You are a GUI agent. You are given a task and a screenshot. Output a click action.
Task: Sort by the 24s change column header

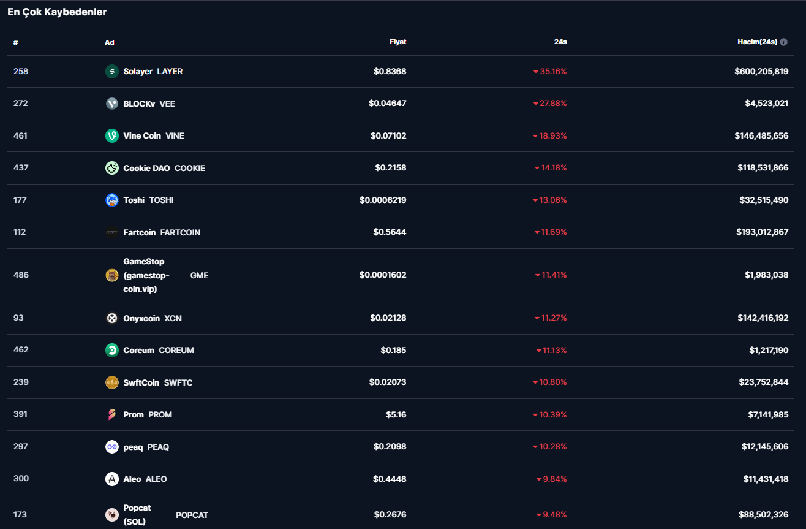coord(560,42)
